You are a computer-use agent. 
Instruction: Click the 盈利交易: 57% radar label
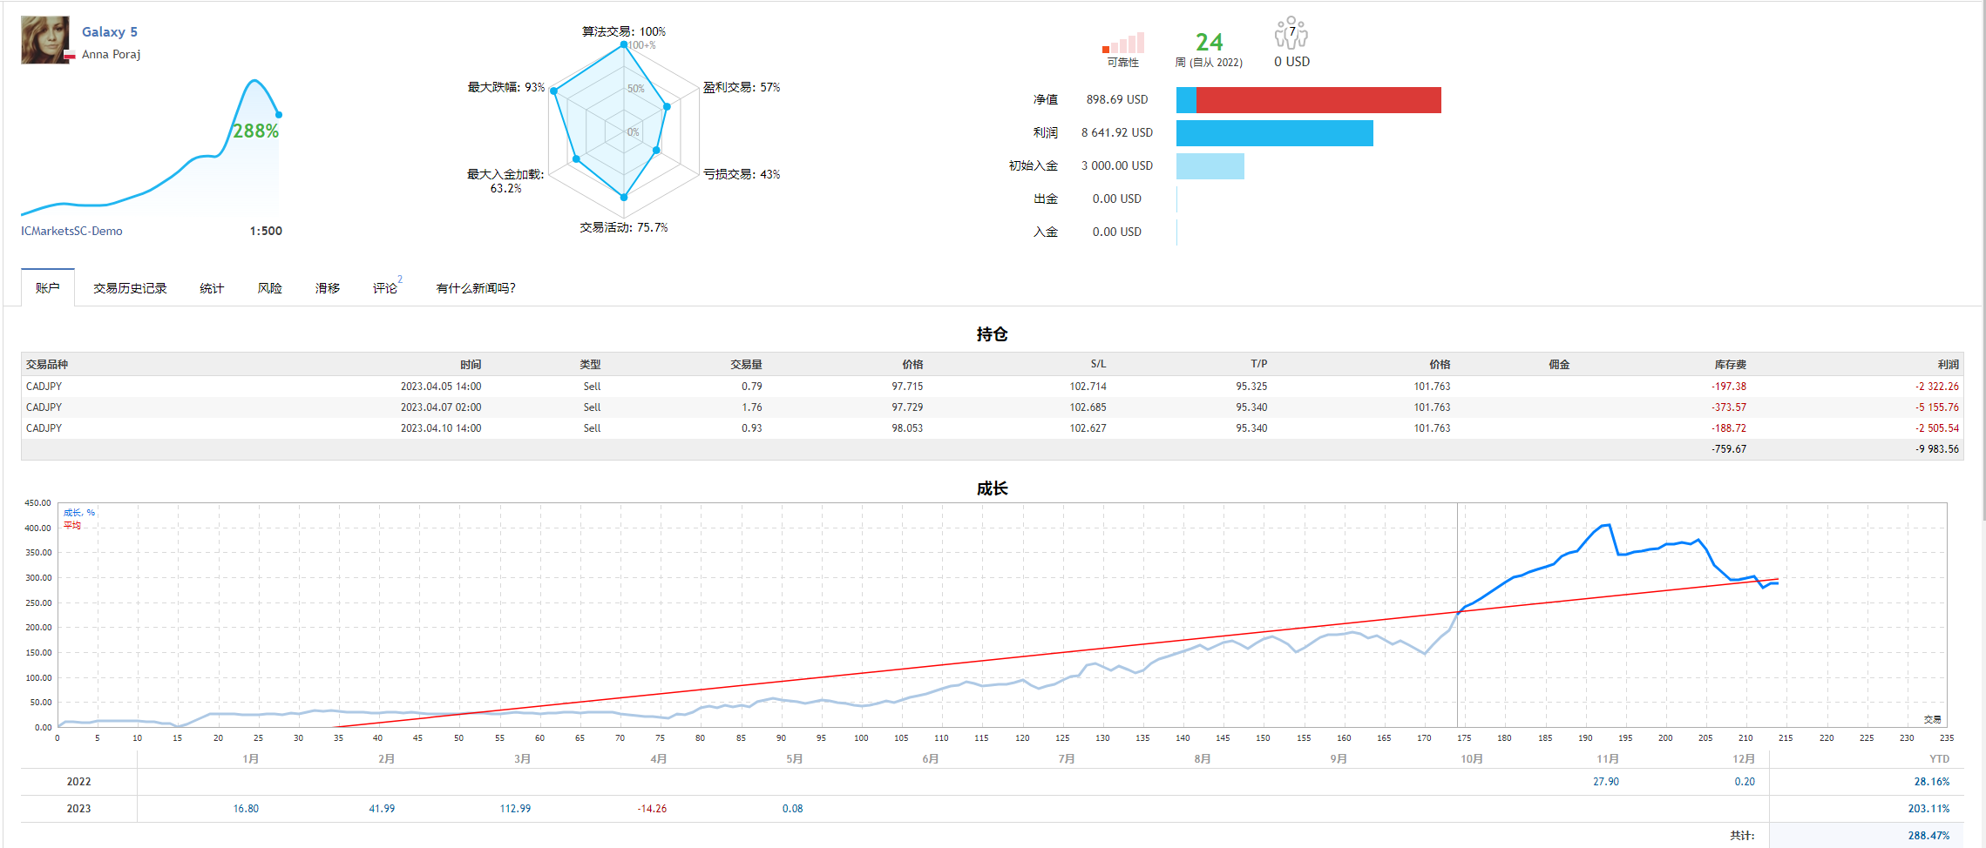click(742, 87)
